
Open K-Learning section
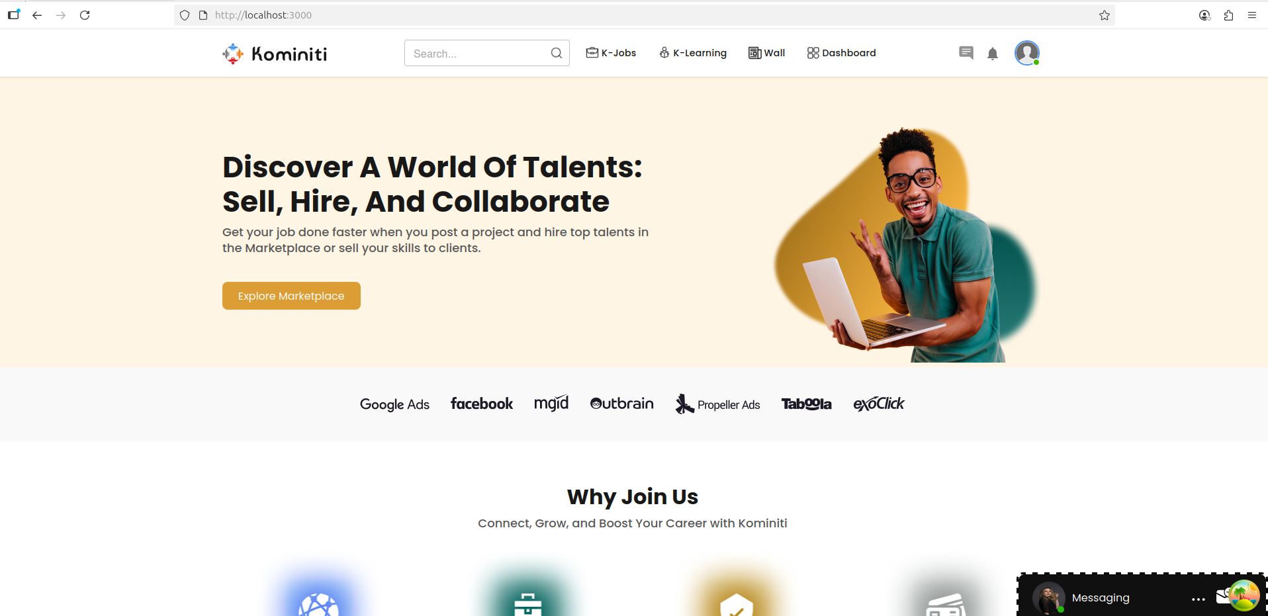click(693, 53)
